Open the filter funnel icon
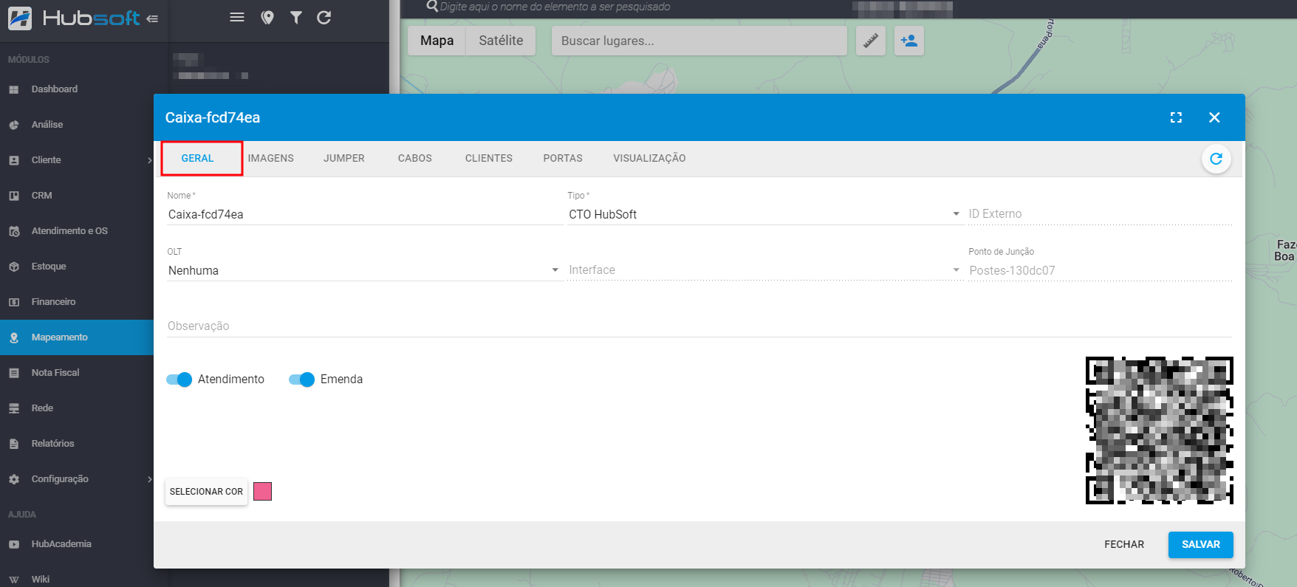 295,18
